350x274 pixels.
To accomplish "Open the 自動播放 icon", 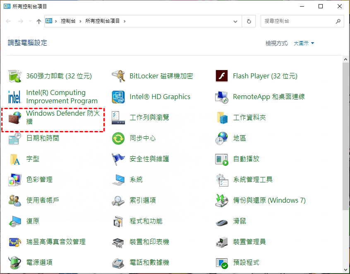I will pos(222,159).
